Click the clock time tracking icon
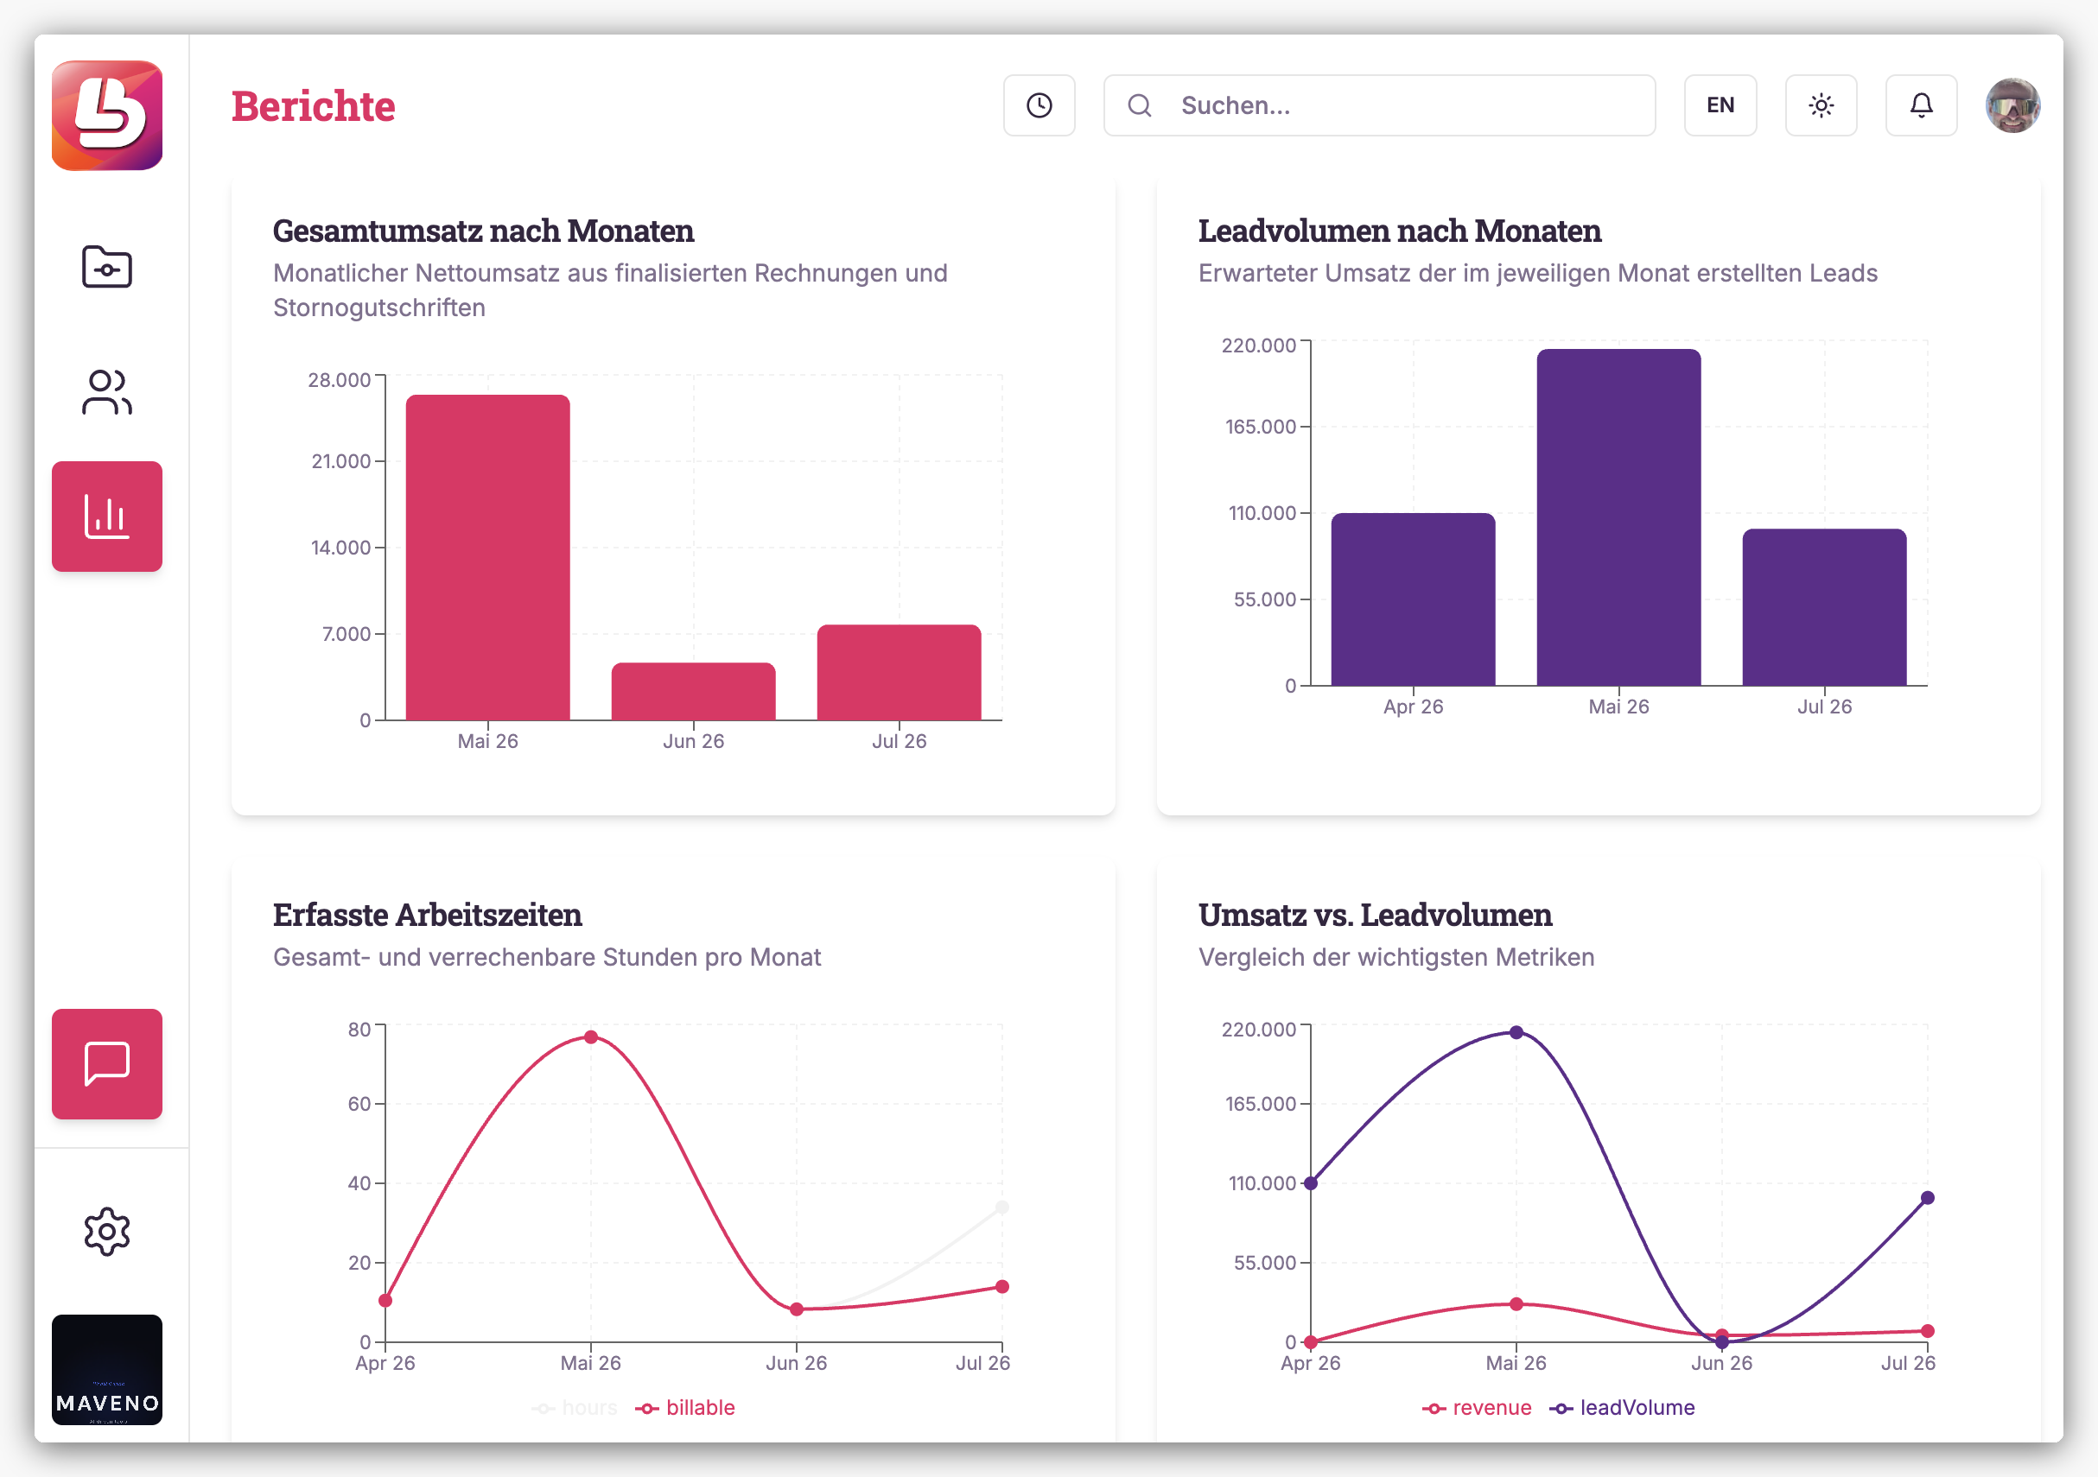The height and width of the screenshot is (1477, 2098). coord(1039,105)
